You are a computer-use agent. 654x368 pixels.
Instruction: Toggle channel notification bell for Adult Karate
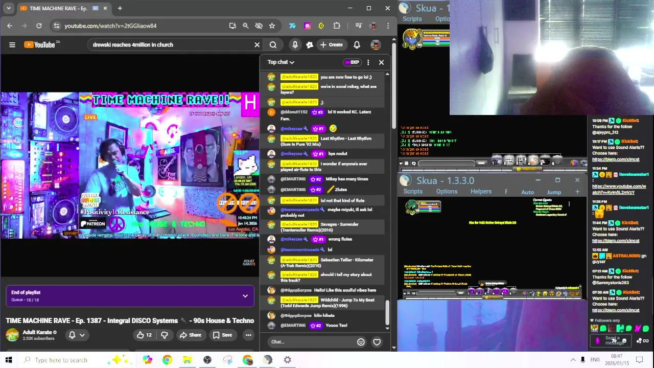click(77, 335)
